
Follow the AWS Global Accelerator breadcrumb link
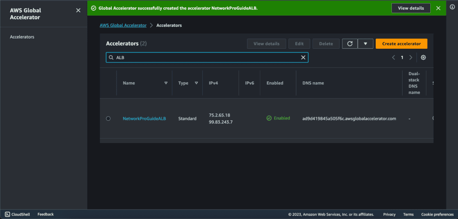pyautogui.click(x=123, y=25)
